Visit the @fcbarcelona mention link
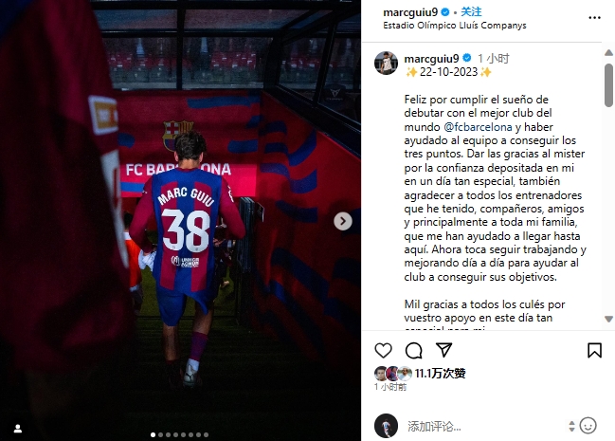 pos(478,127)
